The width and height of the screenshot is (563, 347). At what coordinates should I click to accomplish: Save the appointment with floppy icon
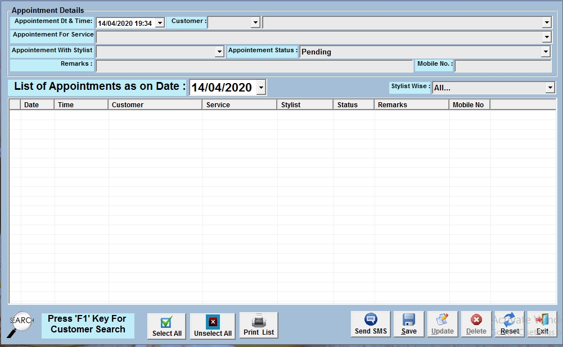409,325
